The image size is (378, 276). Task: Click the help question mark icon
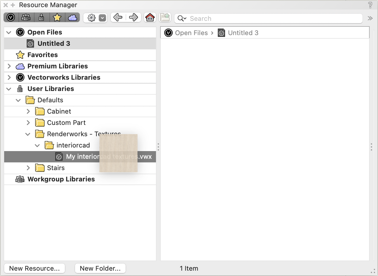(370, 5)
